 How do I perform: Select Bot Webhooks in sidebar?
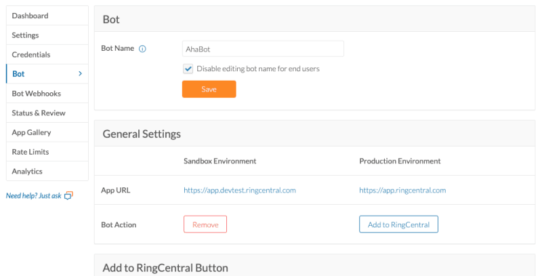point(36,93)
